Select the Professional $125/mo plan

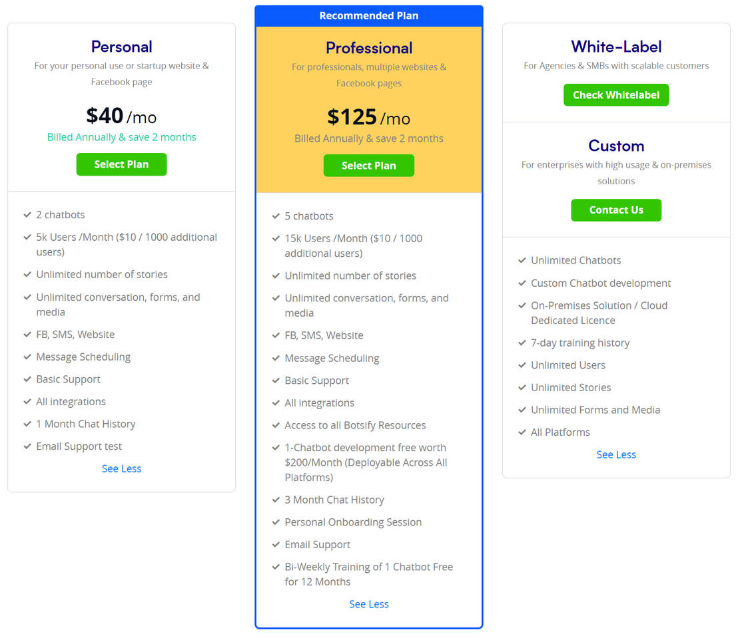(x=369, y=166)
